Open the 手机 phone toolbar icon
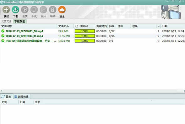 pos(34,10)
